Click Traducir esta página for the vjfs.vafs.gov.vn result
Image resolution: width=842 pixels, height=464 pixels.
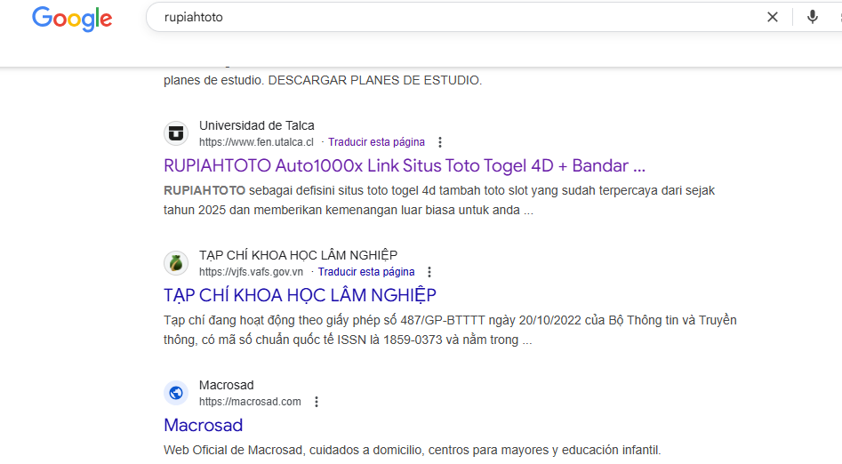coord(366,272)
